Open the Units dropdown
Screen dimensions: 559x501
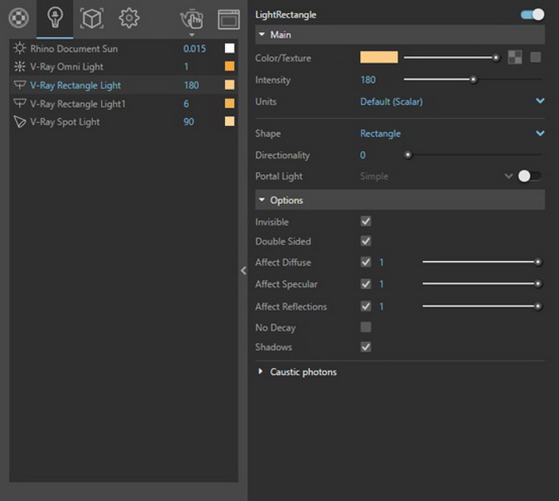tap(540, 101)
